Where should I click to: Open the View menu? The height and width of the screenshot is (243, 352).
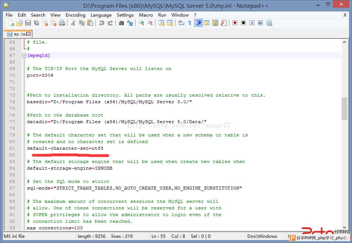(55, 15)
